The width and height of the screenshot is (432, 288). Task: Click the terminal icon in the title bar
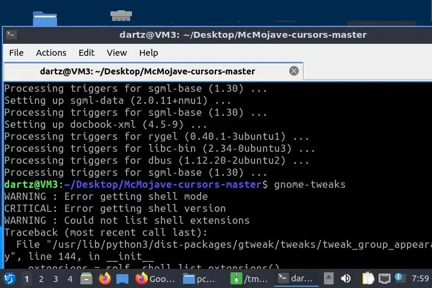point(11,34)
